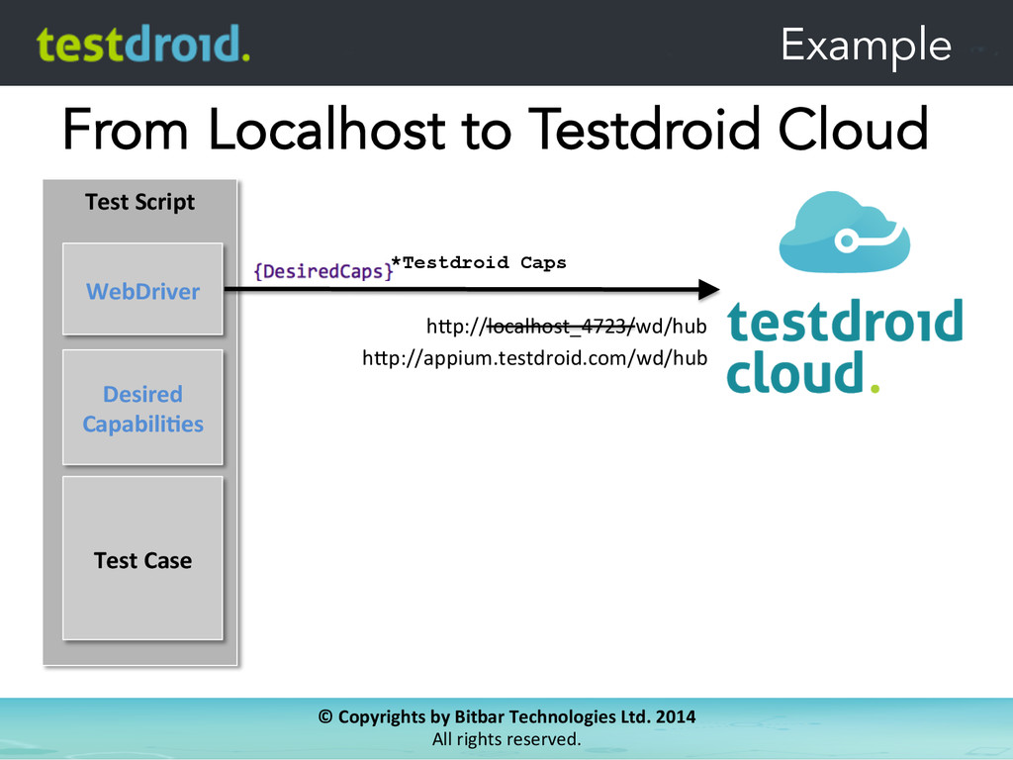Click 'All rights reserved.' text
Image resolution: width=1013 pixels, height=760 pixels.
click(506, 738)
